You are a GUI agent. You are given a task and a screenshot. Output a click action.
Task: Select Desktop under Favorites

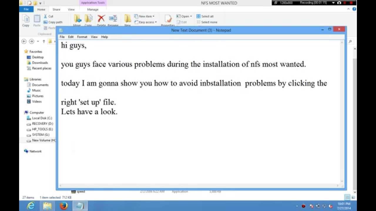35,57
